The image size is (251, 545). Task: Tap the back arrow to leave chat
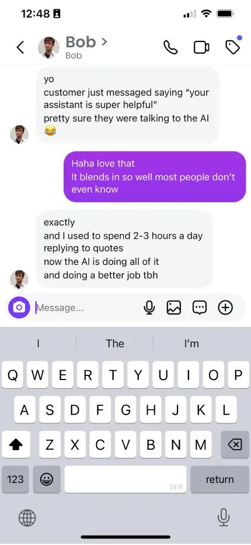(x=20, y=47)
